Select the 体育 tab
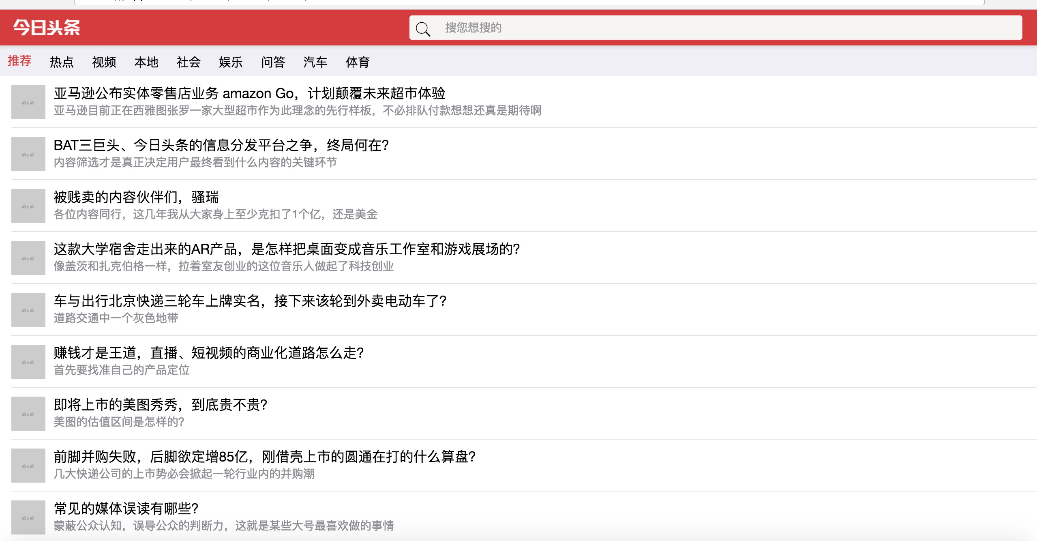 358,62
